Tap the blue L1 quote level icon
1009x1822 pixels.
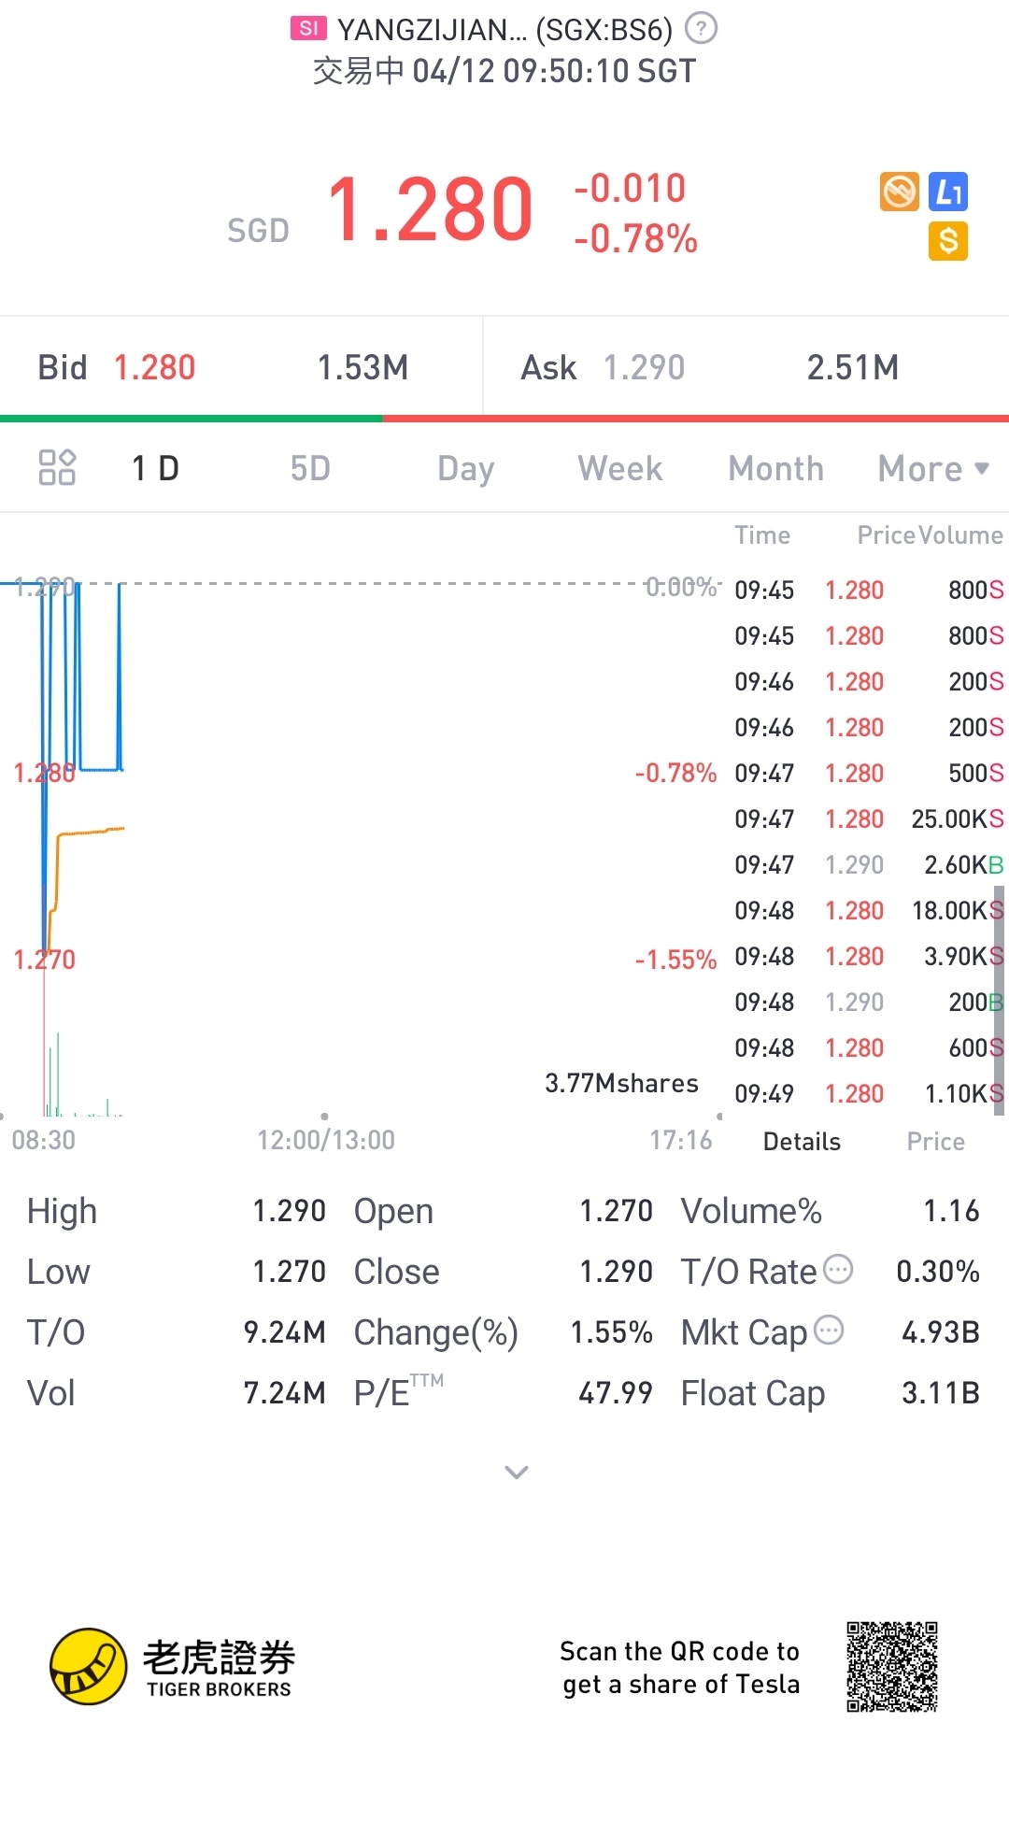coord(948,192)
